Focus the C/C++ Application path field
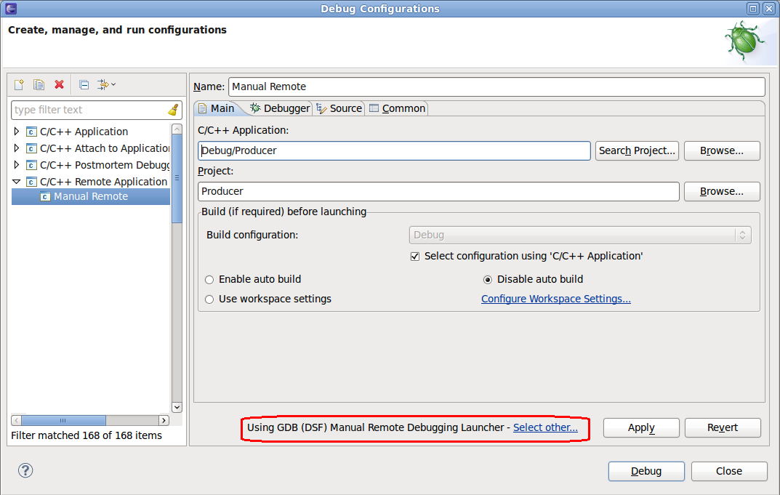This screenshot has height=495, width=780. click(x=394, y=150)
